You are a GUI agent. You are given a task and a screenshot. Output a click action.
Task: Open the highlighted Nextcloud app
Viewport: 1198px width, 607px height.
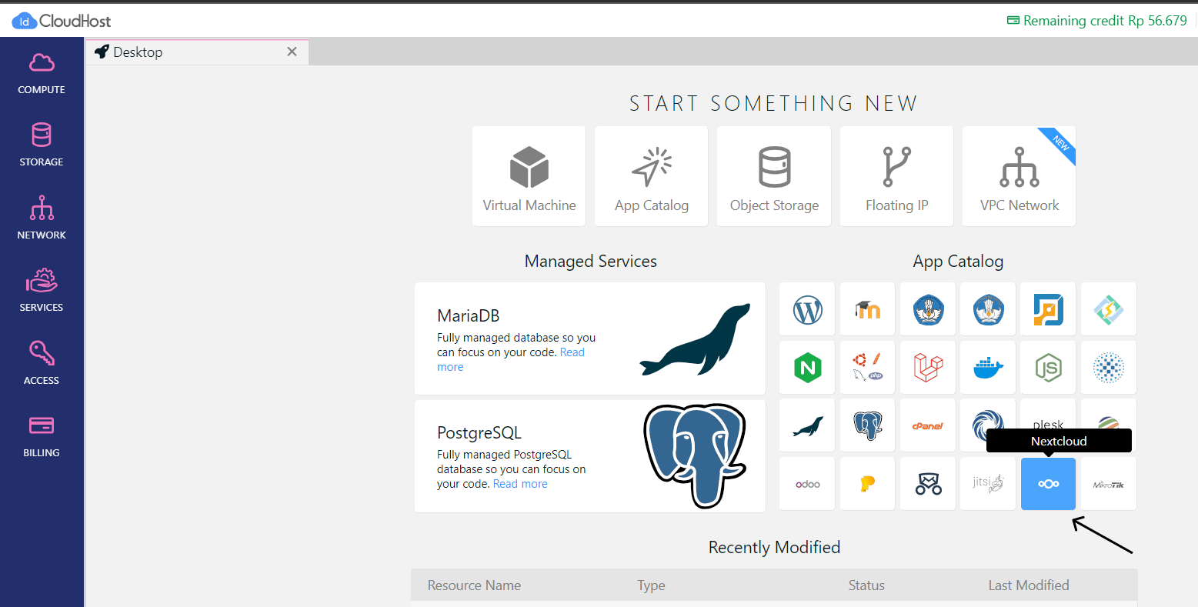(x=1048, y=483)
